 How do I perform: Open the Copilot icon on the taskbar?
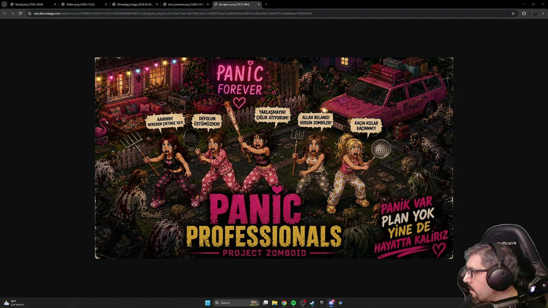340,303
